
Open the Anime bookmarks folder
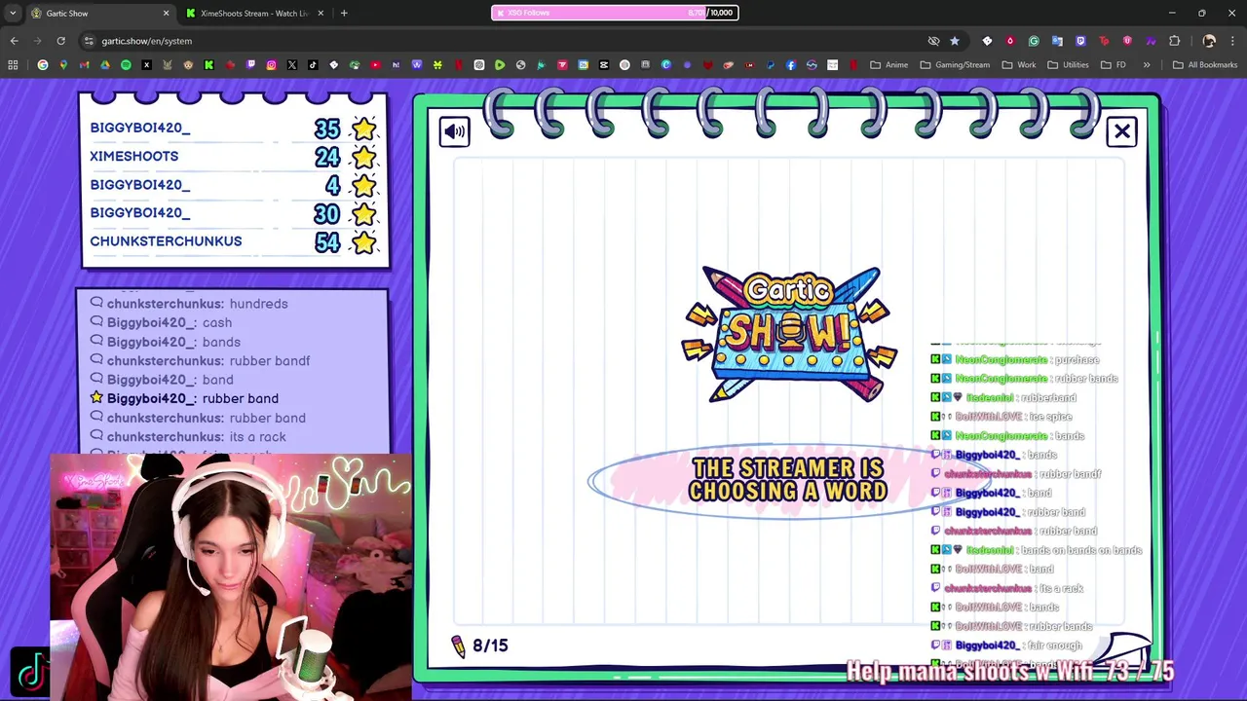(x=888, y=65)
